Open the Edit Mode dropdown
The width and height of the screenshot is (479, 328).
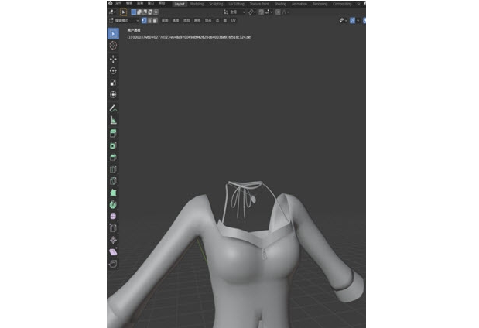[125, 21]
